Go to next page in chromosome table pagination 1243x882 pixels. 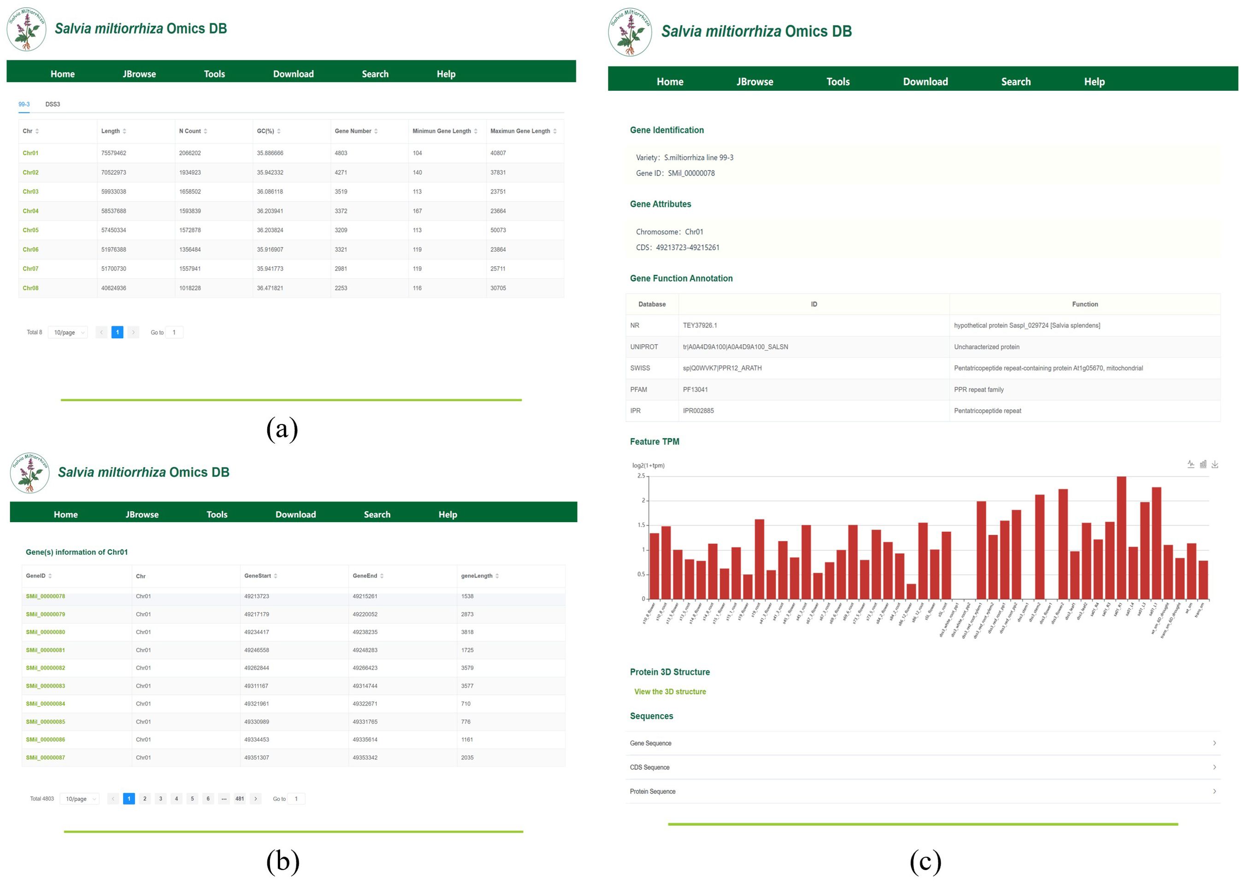133,332
